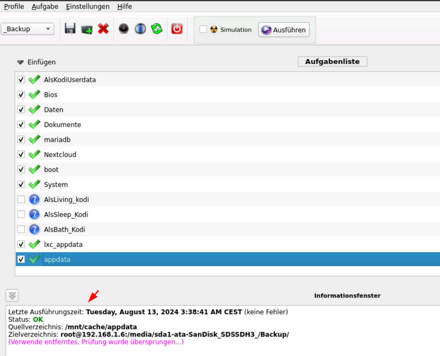Select the AlsKodiUserdata task name
The height and width of the screenshot is (356, 440).
pos(70,80)
